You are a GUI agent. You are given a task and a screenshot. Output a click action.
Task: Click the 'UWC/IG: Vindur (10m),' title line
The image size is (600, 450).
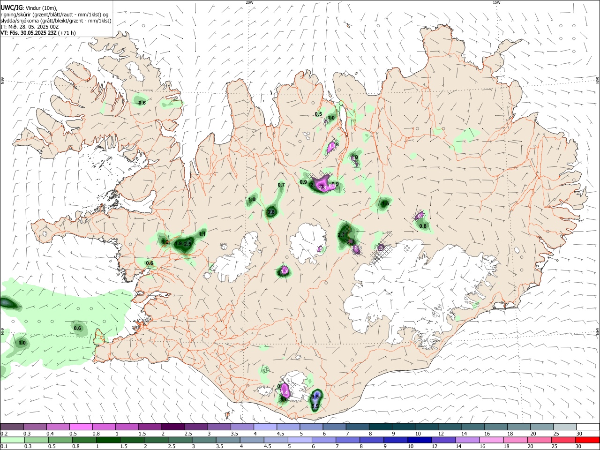coord(28,8)
